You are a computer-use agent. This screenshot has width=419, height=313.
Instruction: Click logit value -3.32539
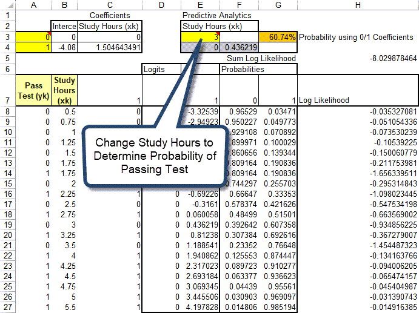(203, 111)
